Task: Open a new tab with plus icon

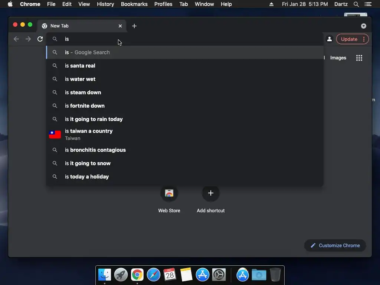Action: 134,26
